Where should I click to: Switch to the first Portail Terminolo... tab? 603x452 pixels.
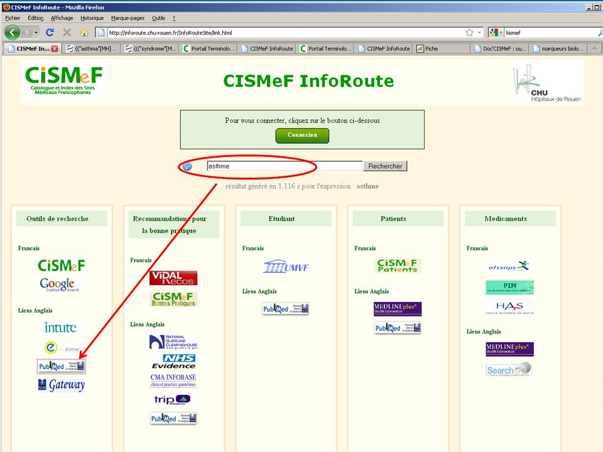pyautogui.click(x=209, y=48)
